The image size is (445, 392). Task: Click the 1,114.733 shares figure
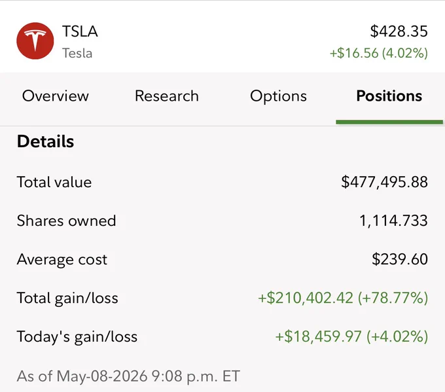[393, 221]
